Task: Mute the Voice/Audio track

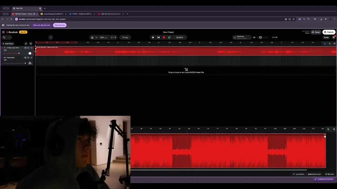Action: [25, 57]
